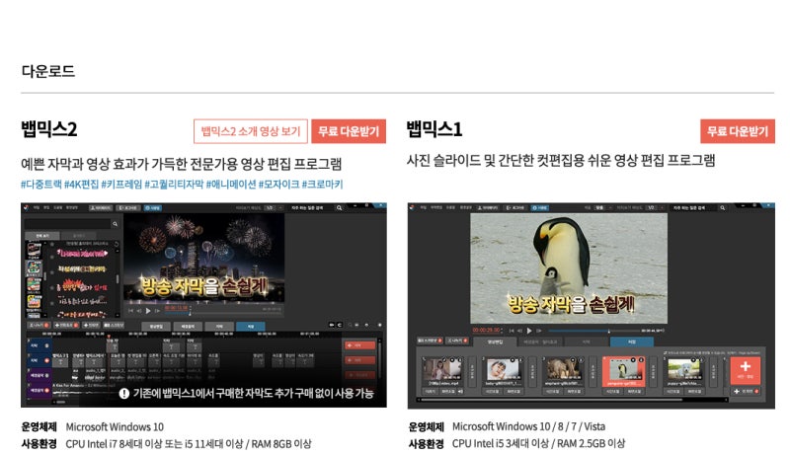
Task: Click the 뱁믹스1 product title
Action: click(x=434, y=129)
